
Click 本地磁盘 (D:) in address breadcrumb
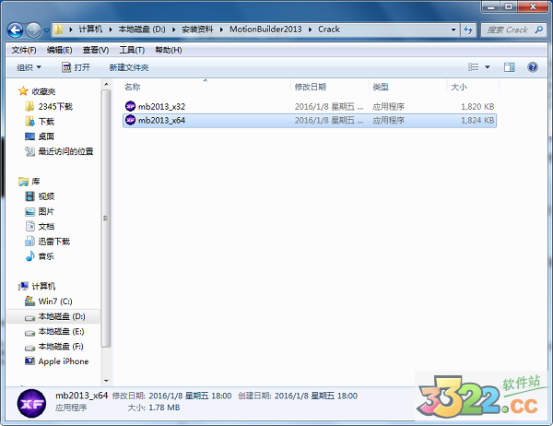[142, 30]
